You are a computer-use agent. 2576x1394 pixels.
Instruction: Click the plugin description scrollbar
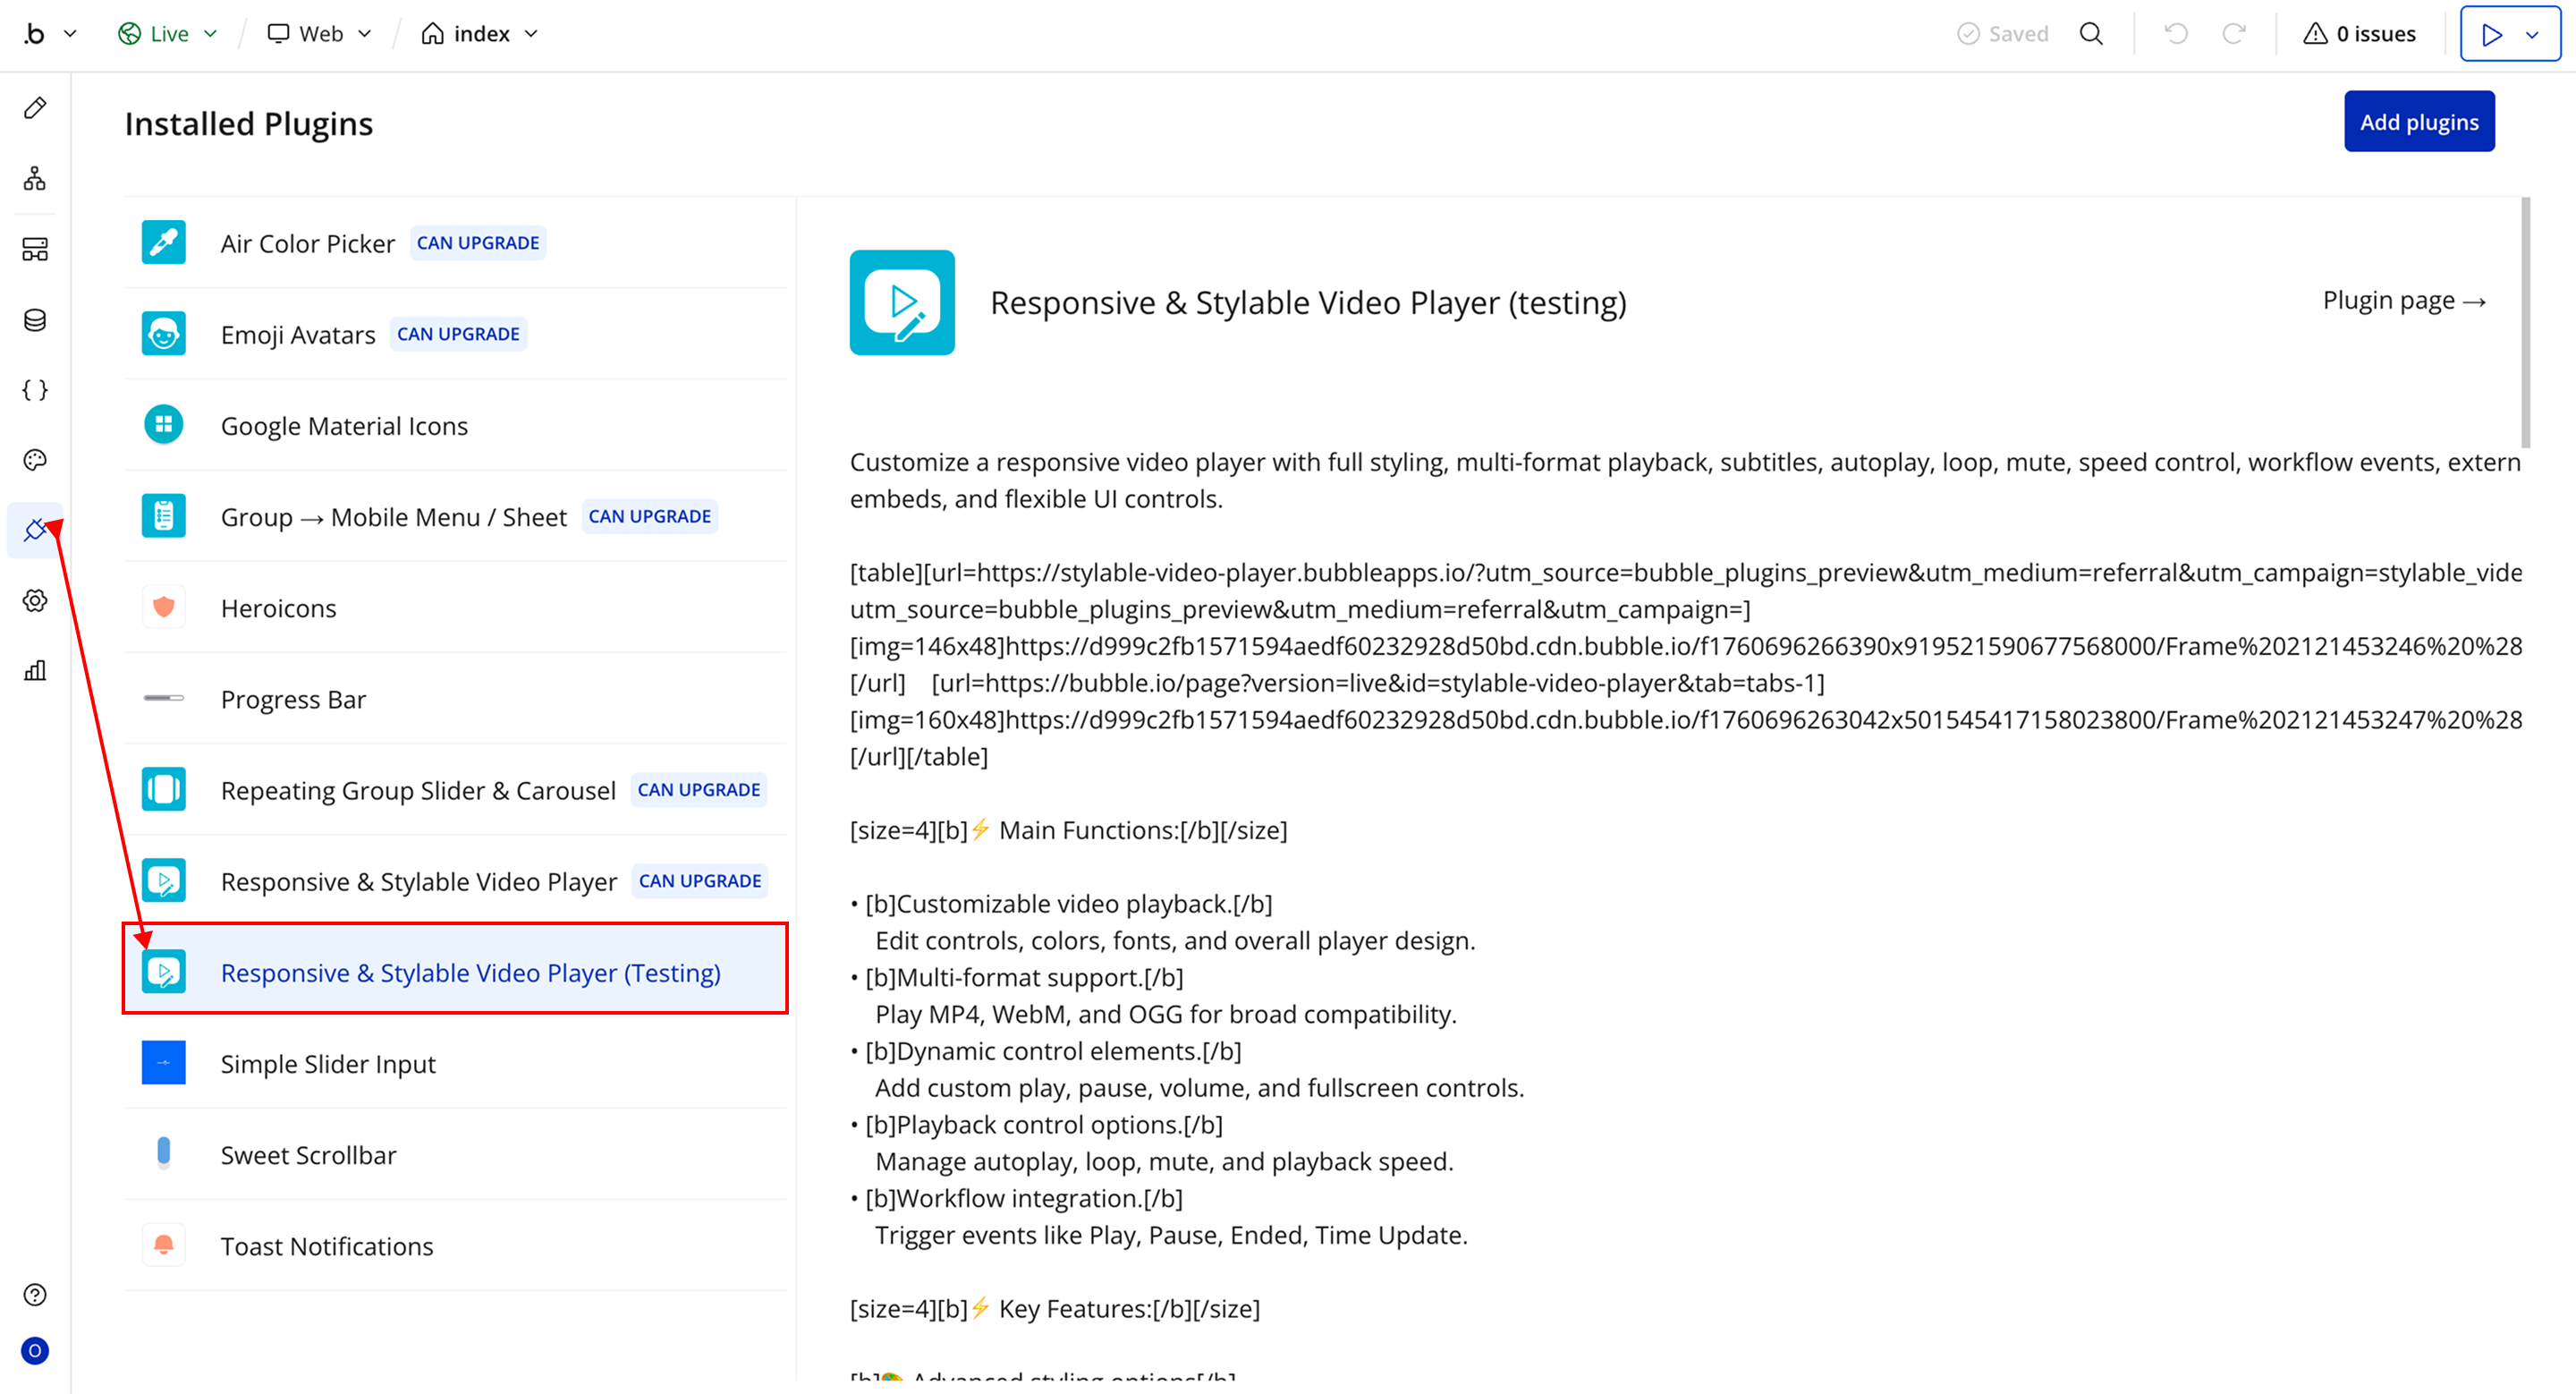2525,322
